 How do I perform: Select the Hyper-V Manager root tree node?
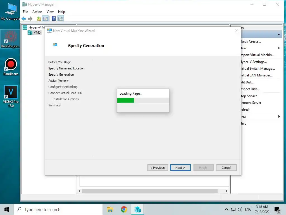34,27
